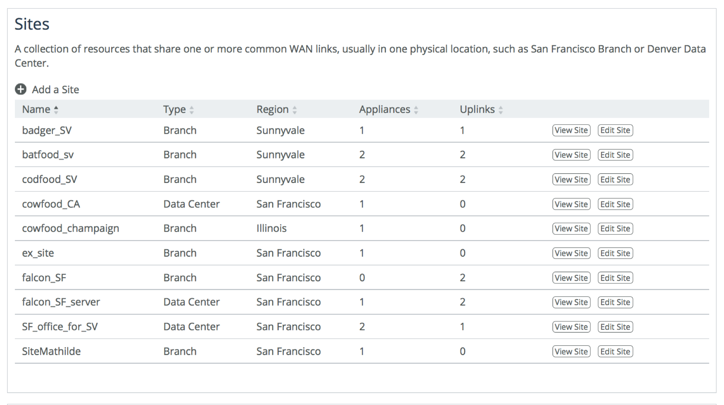
Task: Click the cowfood_champaign site name
Action: (x=71, y=229)
